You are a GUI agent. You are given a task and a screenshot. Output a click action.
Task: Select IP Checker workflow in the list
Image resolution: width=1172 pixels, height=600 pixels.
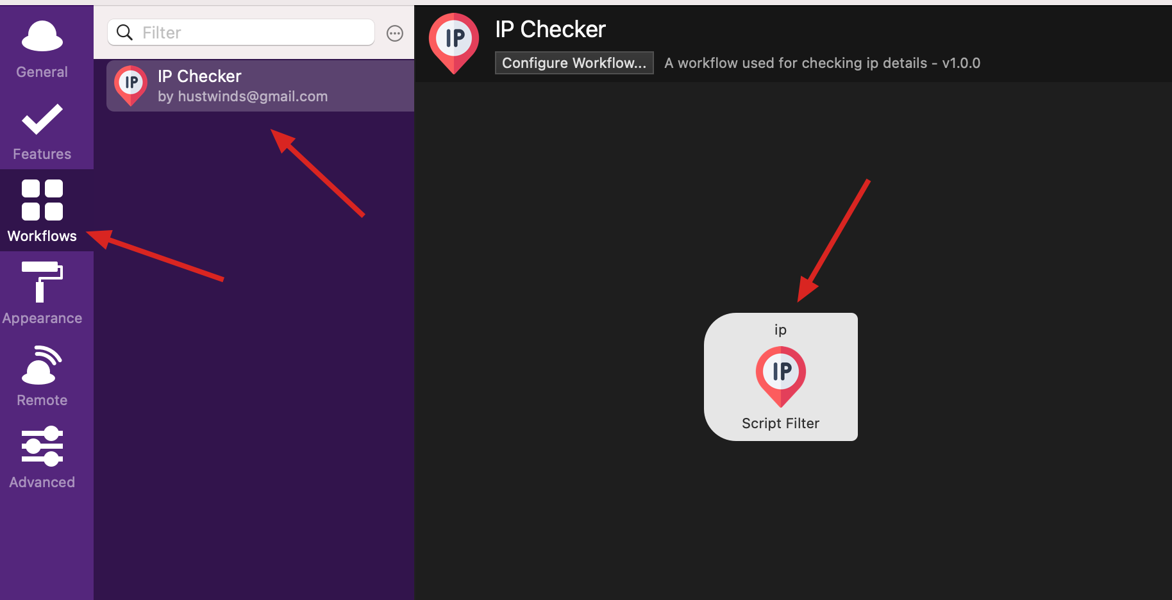260,86
